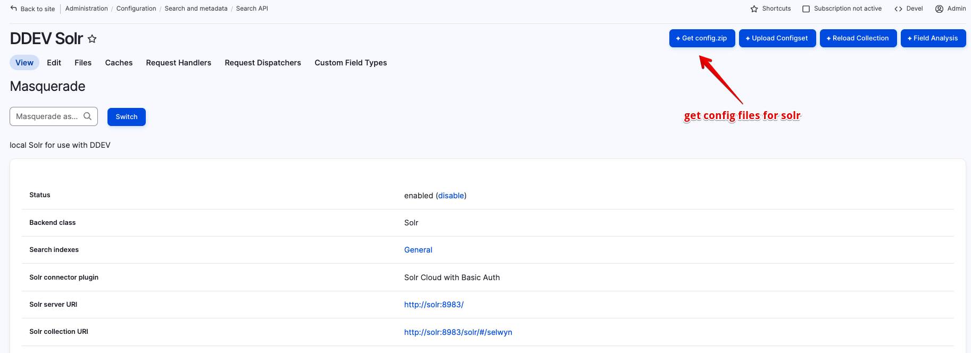Viewport: 971px width, 353px height.
Task: Click the Subscription not active square icon
Action: tap(806, 9)
